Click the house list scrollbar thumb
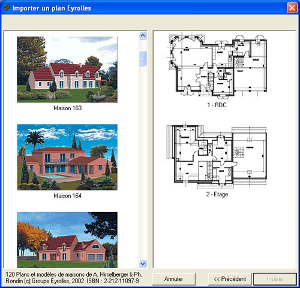The image size is (300, 288). (143, 58)
